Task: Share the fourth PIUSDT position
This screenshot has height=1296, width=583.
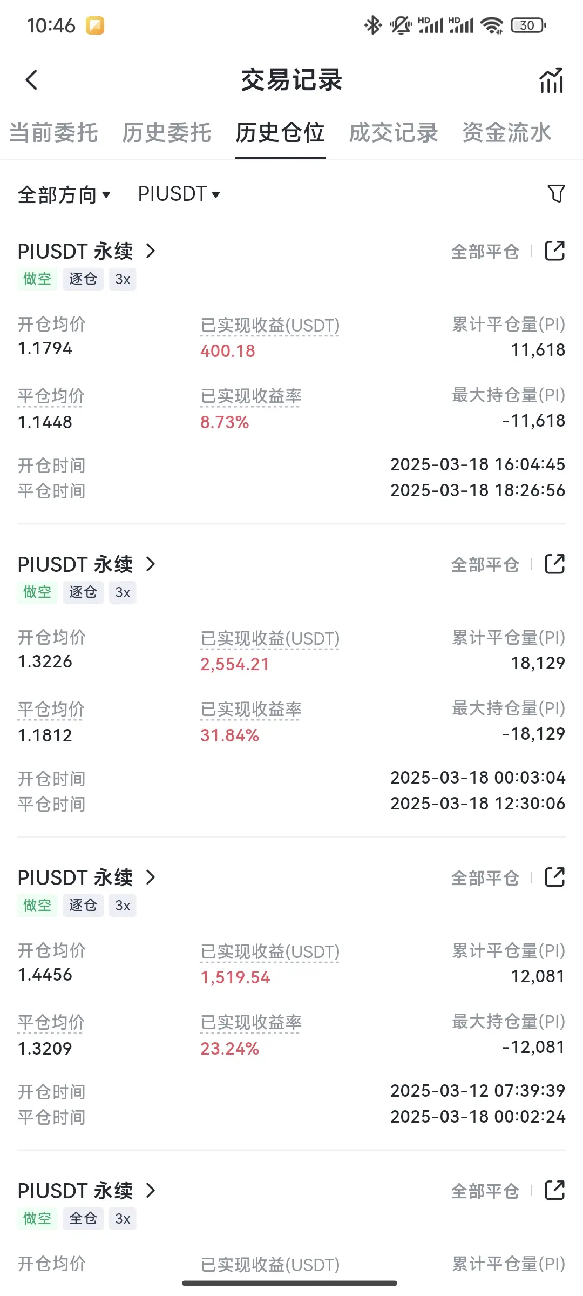Action: coord(555,1190)
